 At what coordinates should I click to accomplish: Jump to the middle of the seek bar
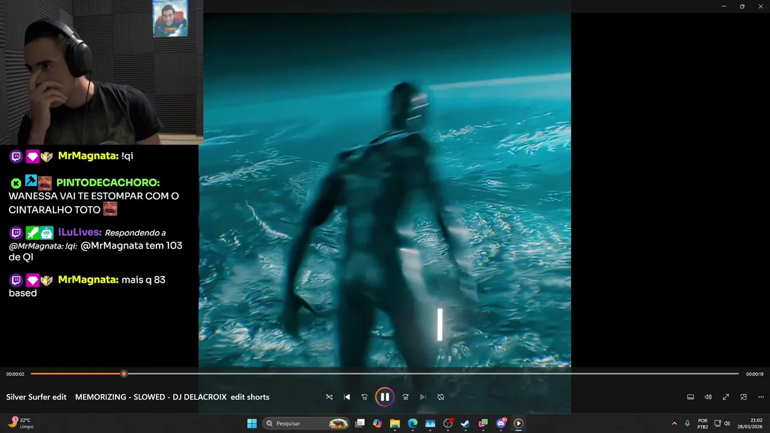(x=385, y=373)
